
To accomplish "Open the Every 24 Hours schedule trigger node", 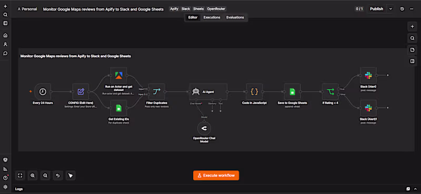I will tap(43, 91).
